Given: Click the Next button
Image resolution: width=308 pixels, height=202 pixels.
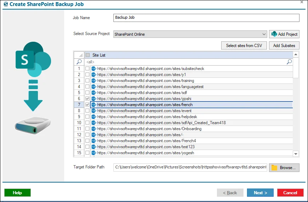Looking at the screenshot, I should click(x=260, y=192).
